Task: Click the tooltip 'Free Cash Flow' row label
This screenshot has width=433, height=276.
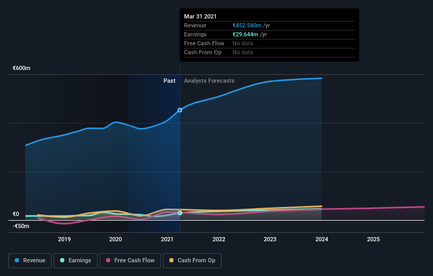Action: (x=204, y=43)
